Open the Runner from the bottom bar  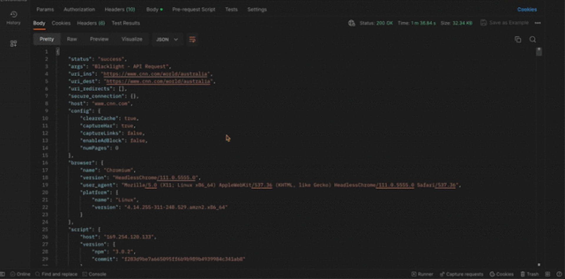(422, 274)
